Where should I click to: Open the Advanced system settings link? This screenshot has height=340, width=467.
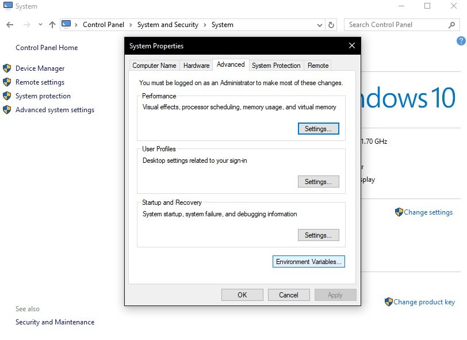click(55, 110)
